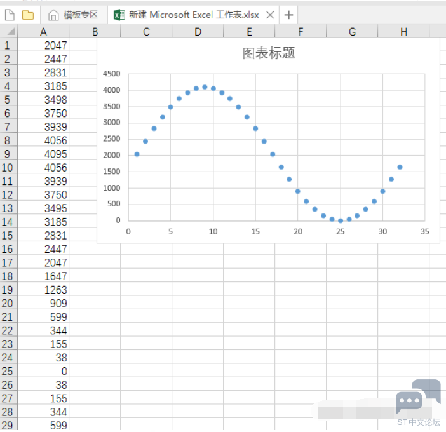Click the first data point at x 1
The width and height of the screenshot is (446, 432).
click(x=137, y=154)
